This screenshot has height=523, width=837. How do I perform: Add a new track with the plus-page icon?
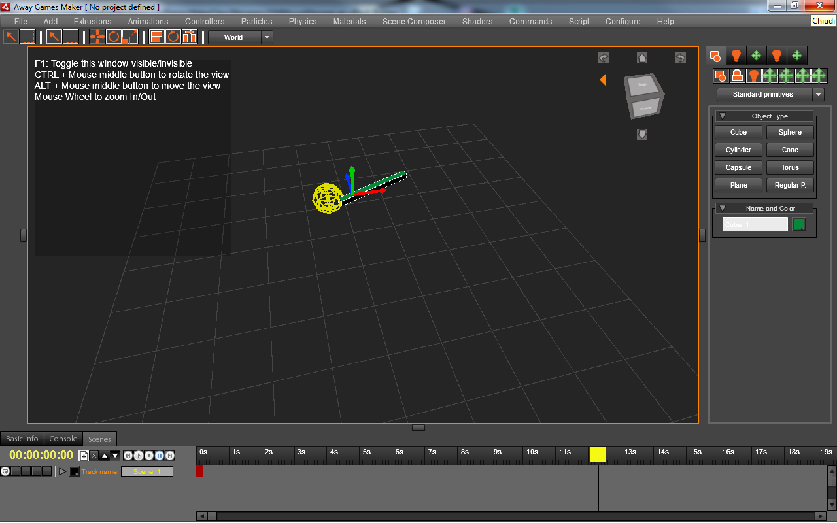(x=84, y=455)
